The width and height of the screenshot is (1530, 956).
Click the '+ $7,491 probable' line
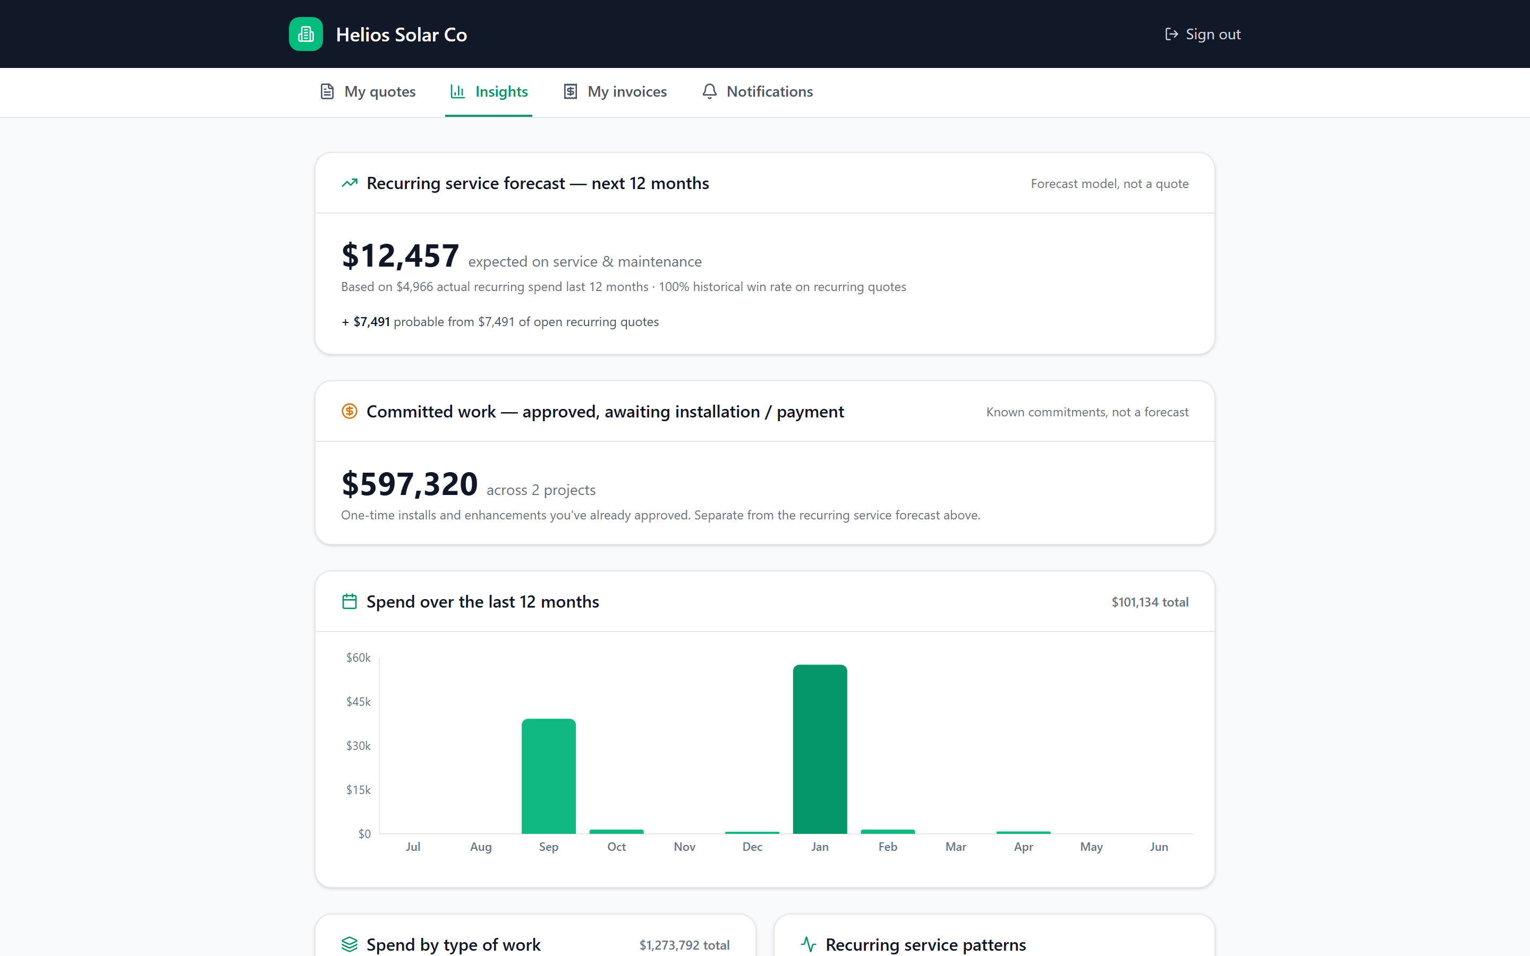click(500, 322)
